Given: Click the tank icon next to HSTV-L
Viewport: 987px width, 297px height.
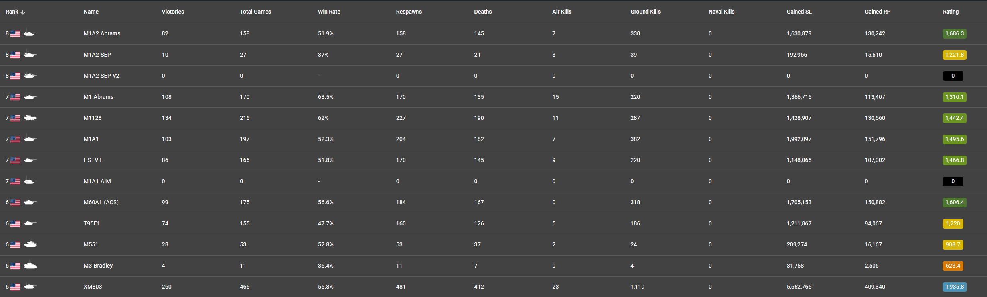Looking at the screenshot, I should [30, 160].
